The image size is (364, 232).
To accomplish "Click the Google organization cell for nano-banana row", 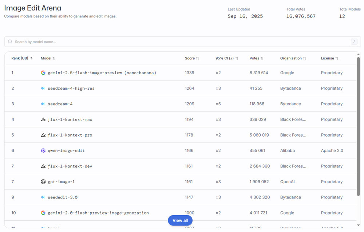I will (287, 73).
